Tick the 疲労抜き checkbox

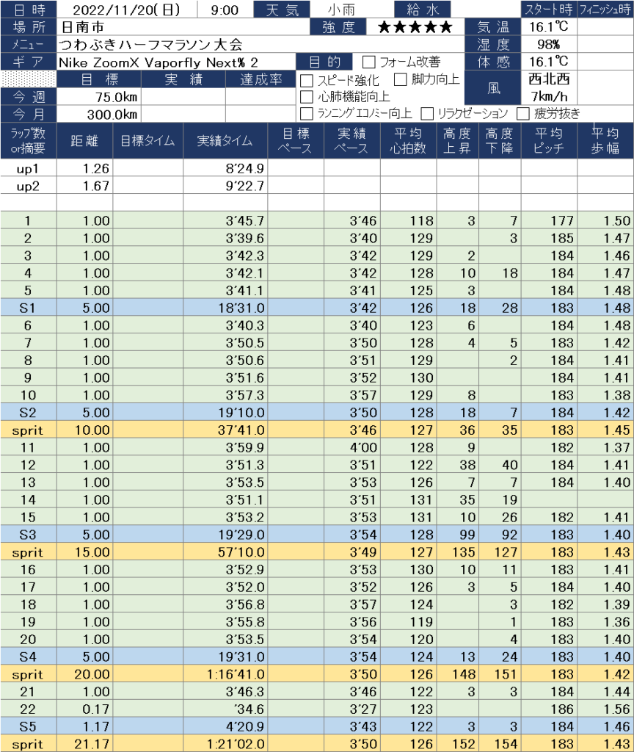[x=522, y=113]
